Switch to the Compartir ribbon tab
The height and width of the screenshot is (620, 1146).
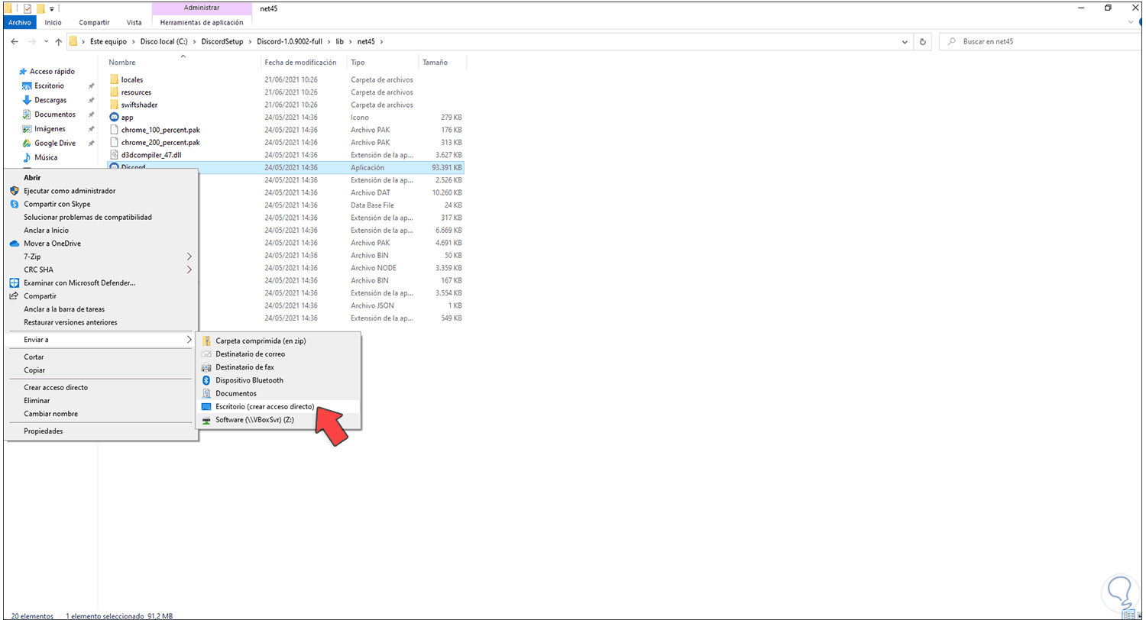pyautogui.click(x=93, y=23)
